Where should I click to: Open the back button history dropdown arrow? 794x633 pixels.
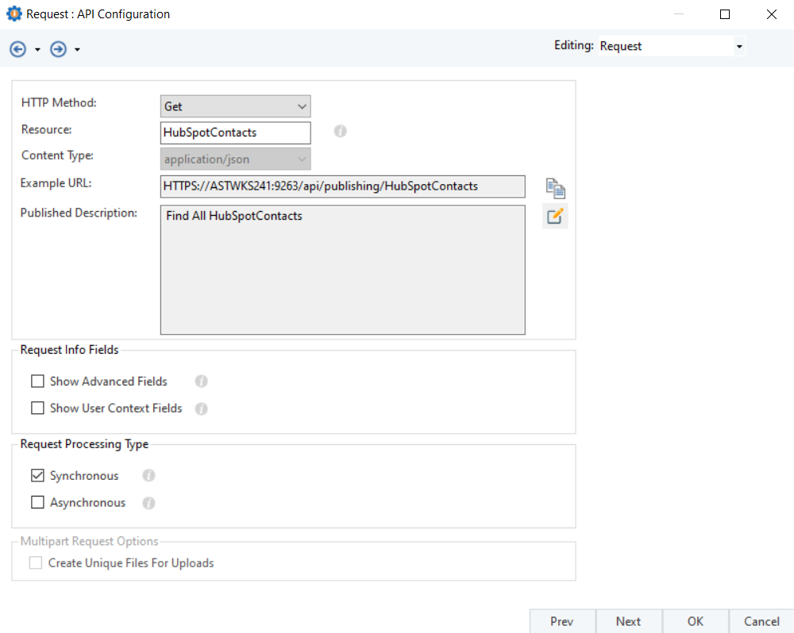click(x=37, y=50)
